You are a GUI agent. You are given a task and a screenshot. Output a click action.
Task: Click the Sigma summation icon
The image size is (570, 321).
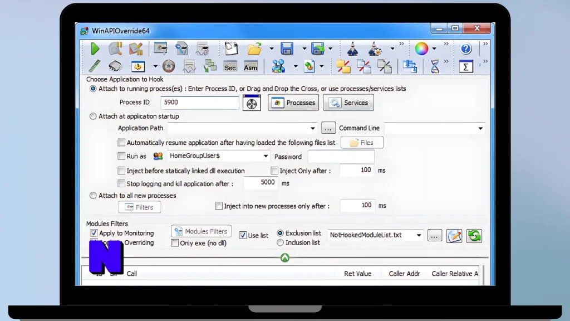(x=466, y=67)
